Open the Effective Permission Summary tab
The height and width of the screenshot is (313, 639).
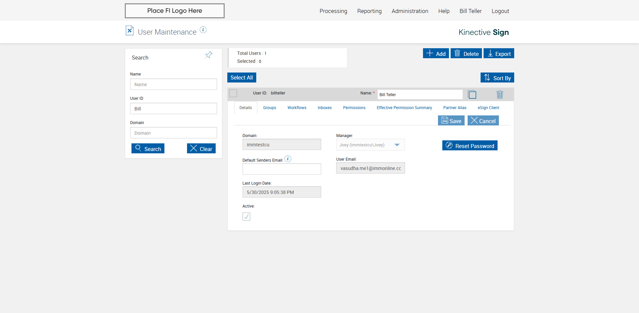tap(404, 108)
